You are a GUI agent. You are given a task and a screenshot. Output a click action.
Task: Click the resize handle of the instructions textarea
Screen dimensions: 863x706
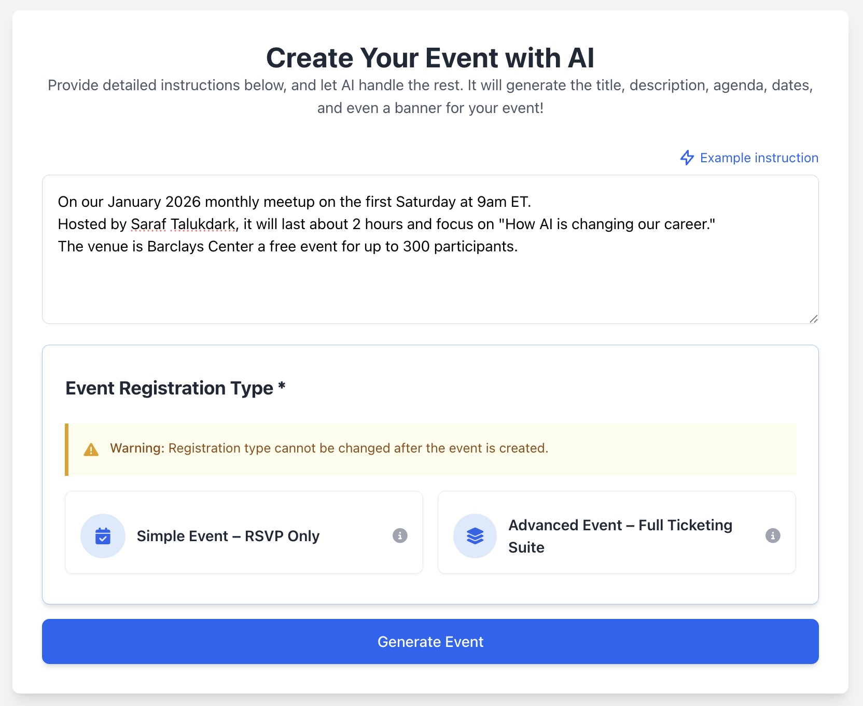(813, 319)
